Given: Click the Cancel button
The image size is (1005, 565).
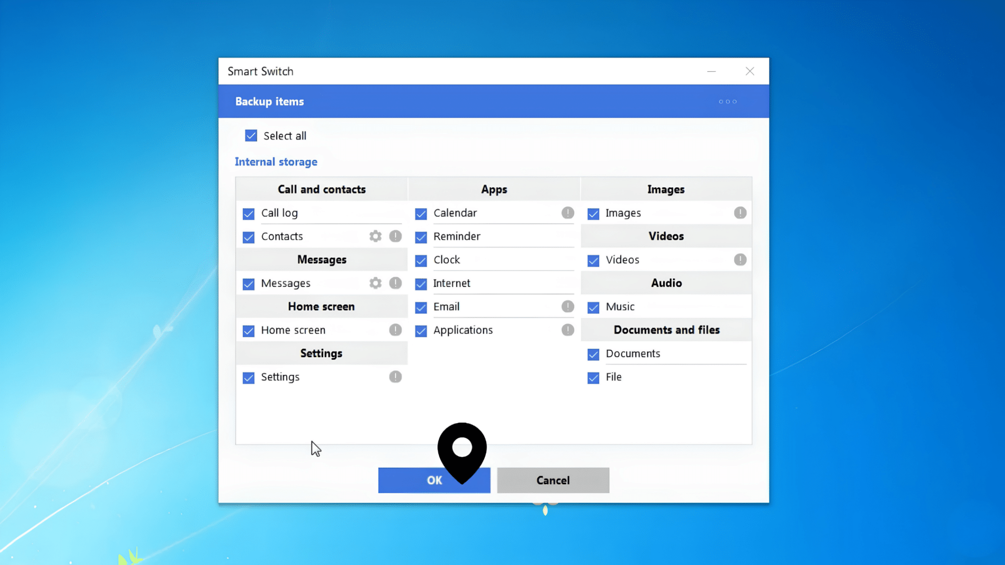Looking at the screenshot, I should coord(553,480).
